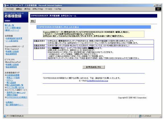Open the お気に入り(A) menu
Image resolution: width=164 pixels, height=123 pixels.
click(38, 9)
